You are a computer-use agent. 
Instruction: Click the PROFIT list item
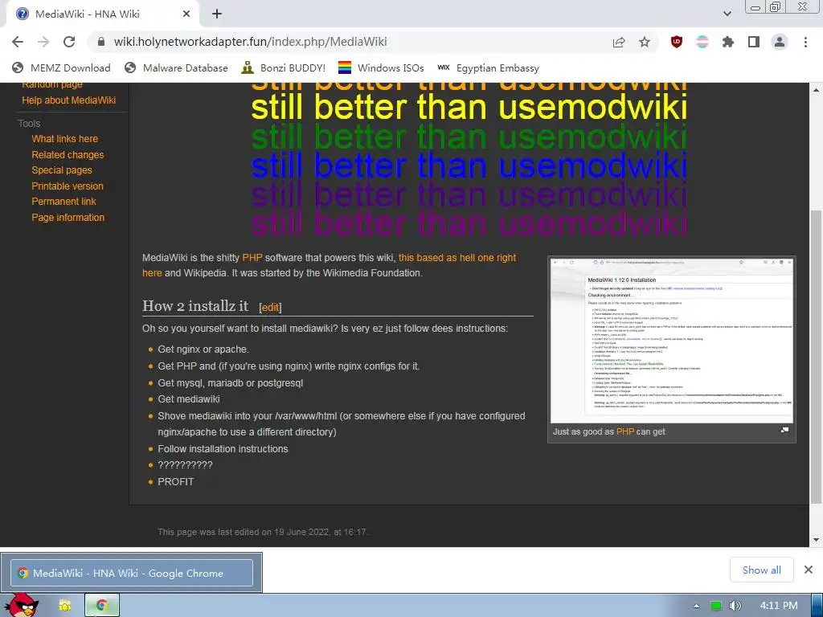(176, 482)
